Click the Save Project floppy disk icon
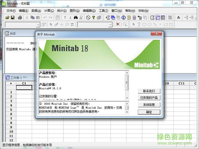Image resolution: width=199 pixels, height=149 pixels. (13, 17)
